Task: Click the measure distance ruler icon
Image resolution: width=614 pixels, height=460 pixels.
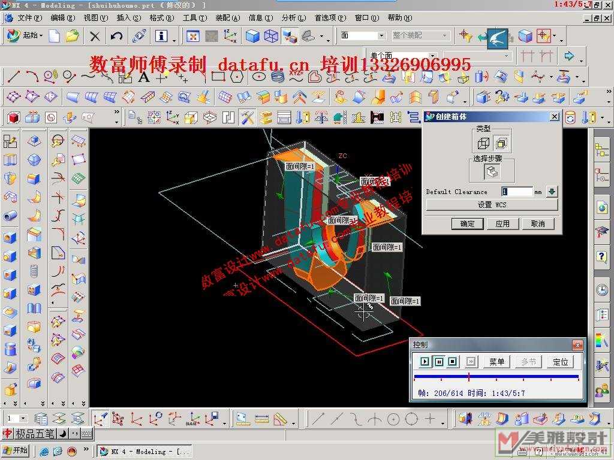Action: [x=261, y=419]
